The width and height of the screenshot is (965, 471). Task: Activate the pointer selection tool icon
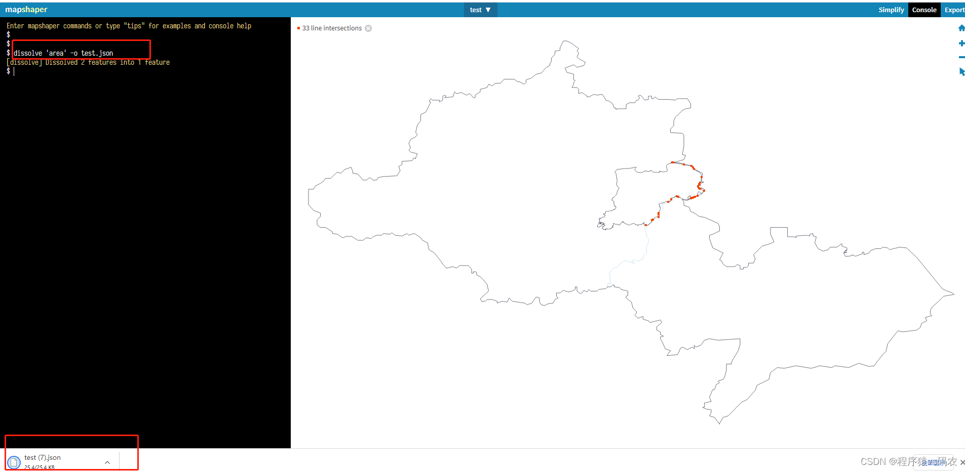coord(961,72)
